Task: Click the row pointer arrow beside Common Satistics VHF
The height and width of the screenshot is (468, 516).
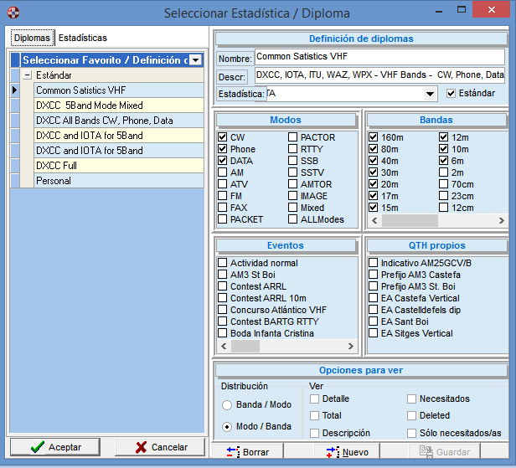Action: tap(15, 90)
